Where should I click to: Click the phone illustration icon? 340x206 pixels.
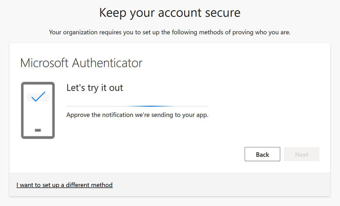click(x=38, y=110)
